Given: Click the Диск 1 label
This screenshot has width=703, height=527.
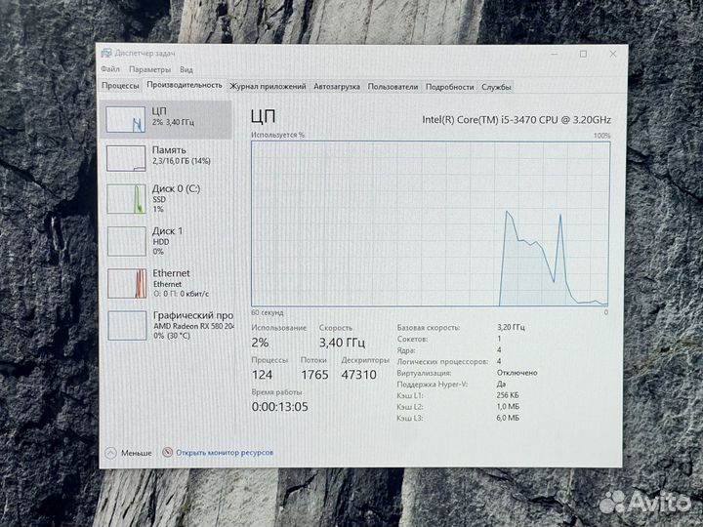Looking at the screenshot, I should click(x=168, y=231).
